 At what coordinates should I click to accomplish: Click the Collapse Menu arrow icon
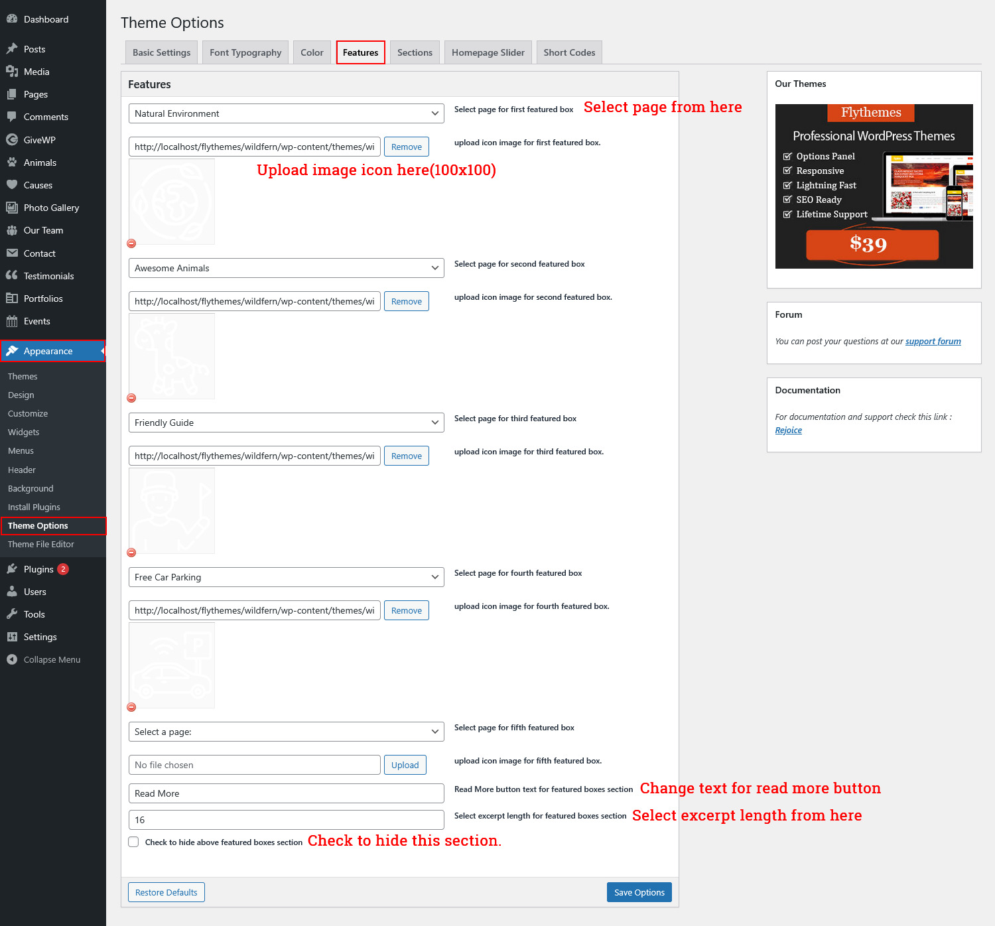[x=12, y=659]
